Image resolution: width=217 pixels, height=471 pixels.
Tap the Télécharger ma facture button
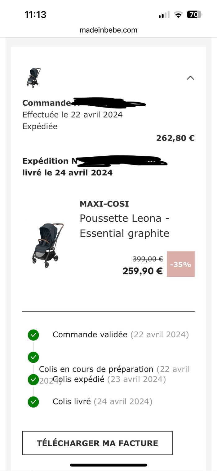tap(97, 443)
